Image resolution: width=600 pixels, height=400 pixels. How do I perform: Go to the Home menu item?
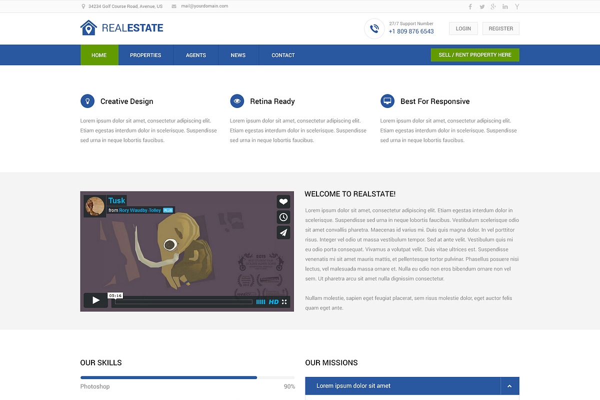click(x=99, y=55)
